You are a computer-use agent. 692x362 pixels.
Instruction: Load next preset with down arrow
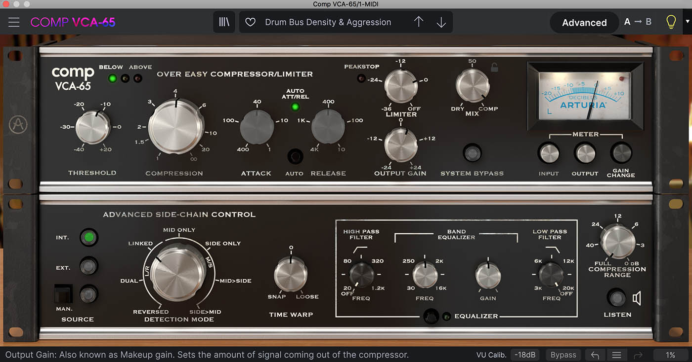tap(441, 22)
